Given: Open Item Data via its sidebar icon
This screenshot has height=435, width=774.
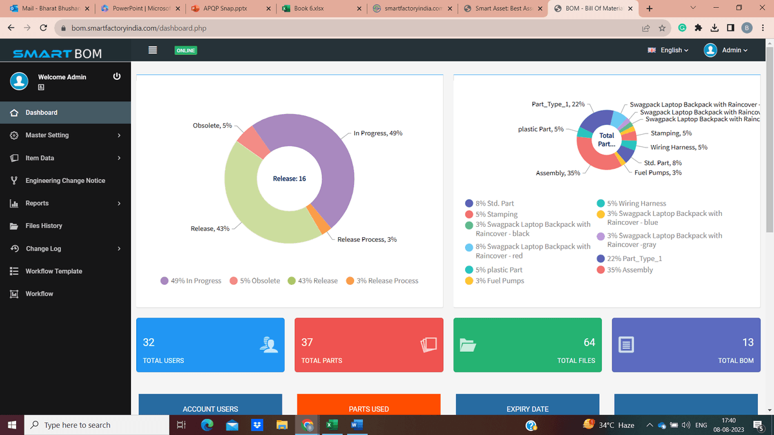Looking at the screenshot, I should pyautogui.click(x=14, y=158).
